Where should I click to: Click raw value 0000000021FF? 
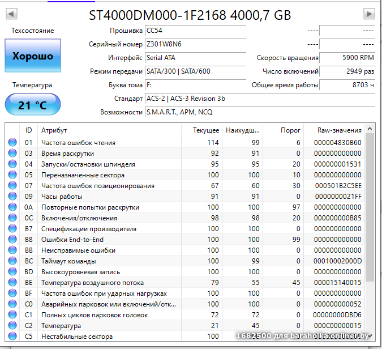338,197
